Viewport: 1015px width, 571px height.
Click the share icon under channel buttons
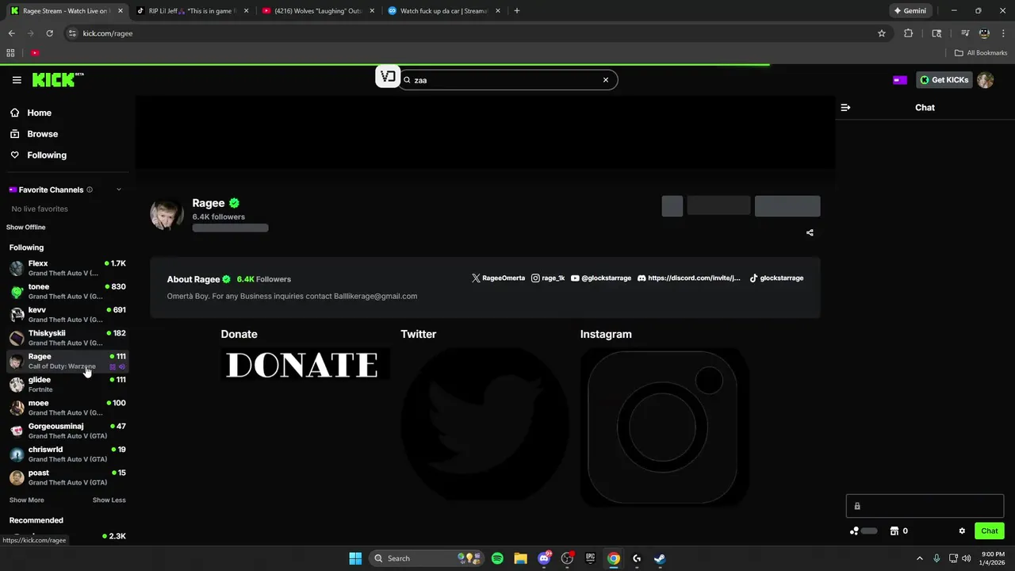(810, 233)
